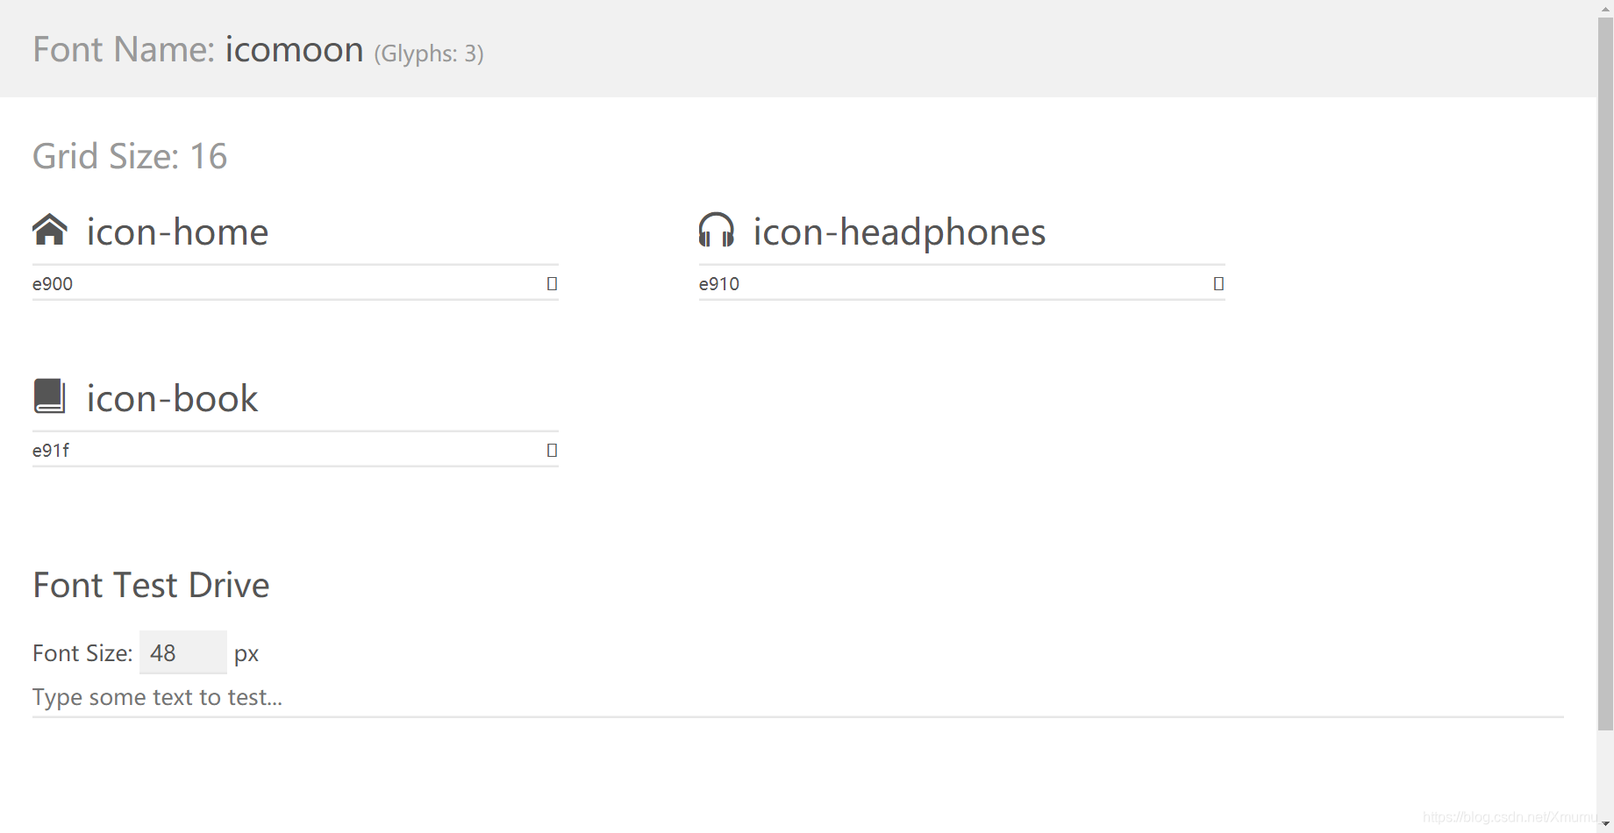Click the glyph character box beside e900

coord(552,283)
